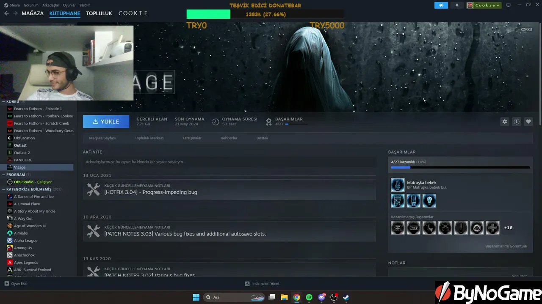This screenshot has width=542, height=304.
Task: Launch File Explorer from the taskbar
Action: click(284, 297)
